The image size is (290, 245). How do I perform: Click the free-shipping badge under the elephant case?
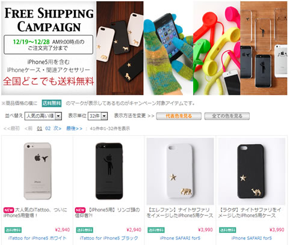tap(156, 230)
